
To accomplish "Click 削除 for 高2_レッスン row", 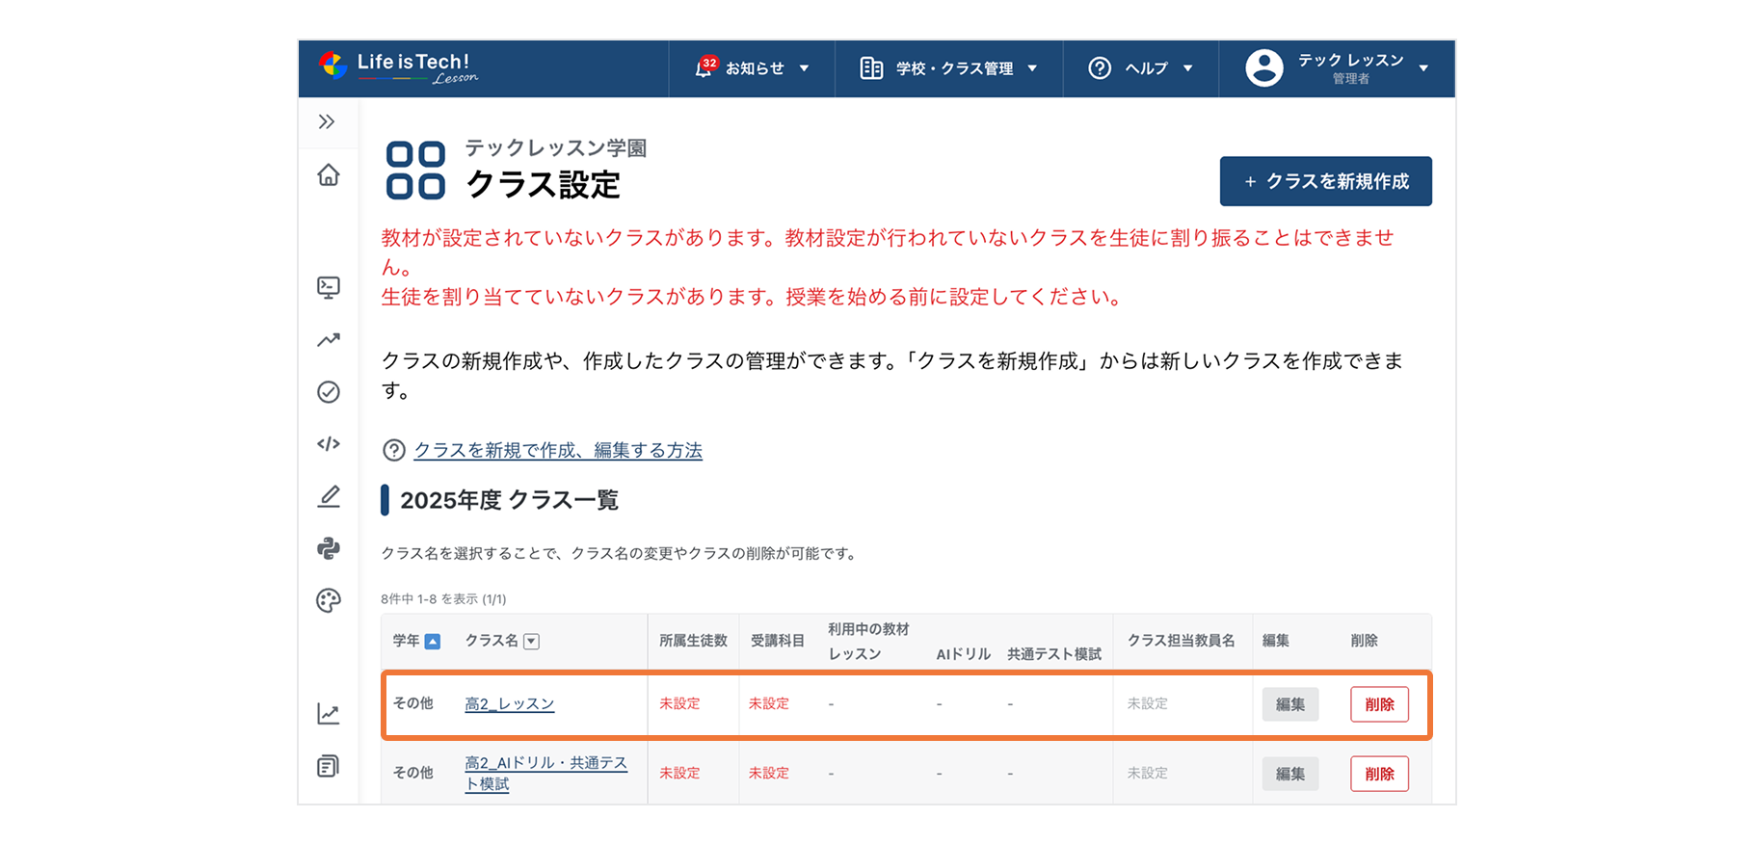I will click(x=1379, y=704).
